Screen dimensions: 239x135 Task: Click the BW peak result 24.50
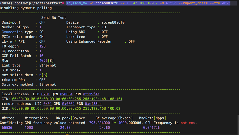point(65,128)
